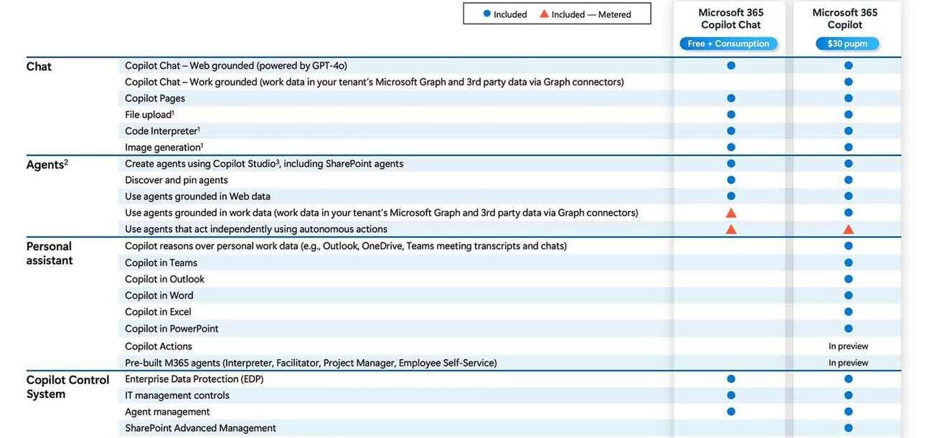Image resolution: width=927 pixels, height=438 pixels.
Task: Click Enterprise Data Protection (EDP) row label
Action: pyautogui.click(x=194, y=379)
